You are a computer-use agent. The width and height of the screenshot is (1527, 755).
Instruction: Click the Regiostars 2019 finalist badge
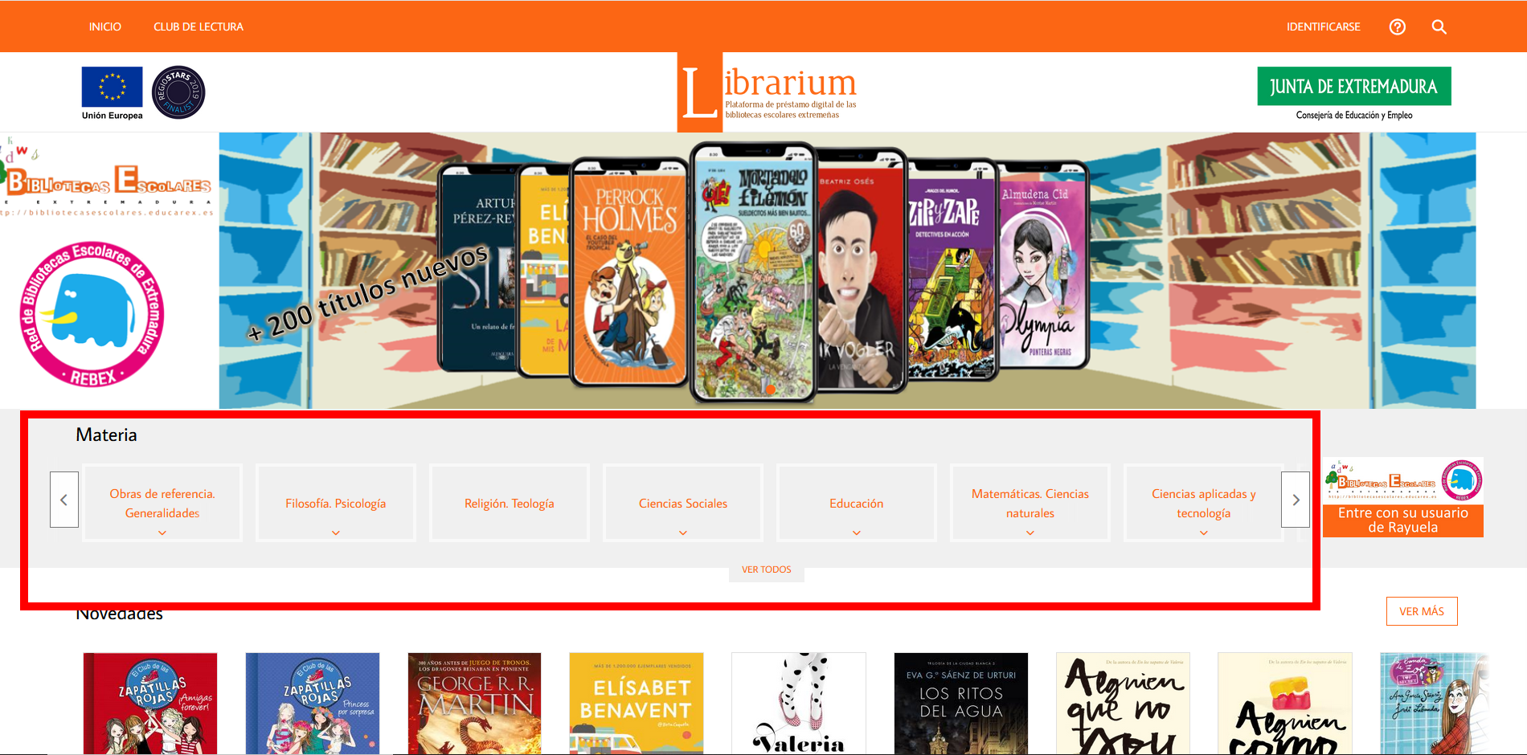tap(178, 92)
